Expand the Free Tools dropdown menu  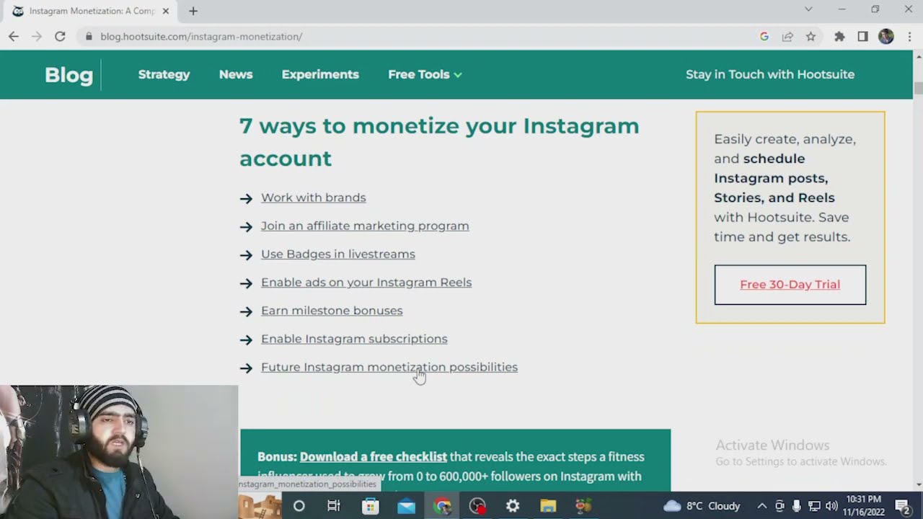(425, 74)
